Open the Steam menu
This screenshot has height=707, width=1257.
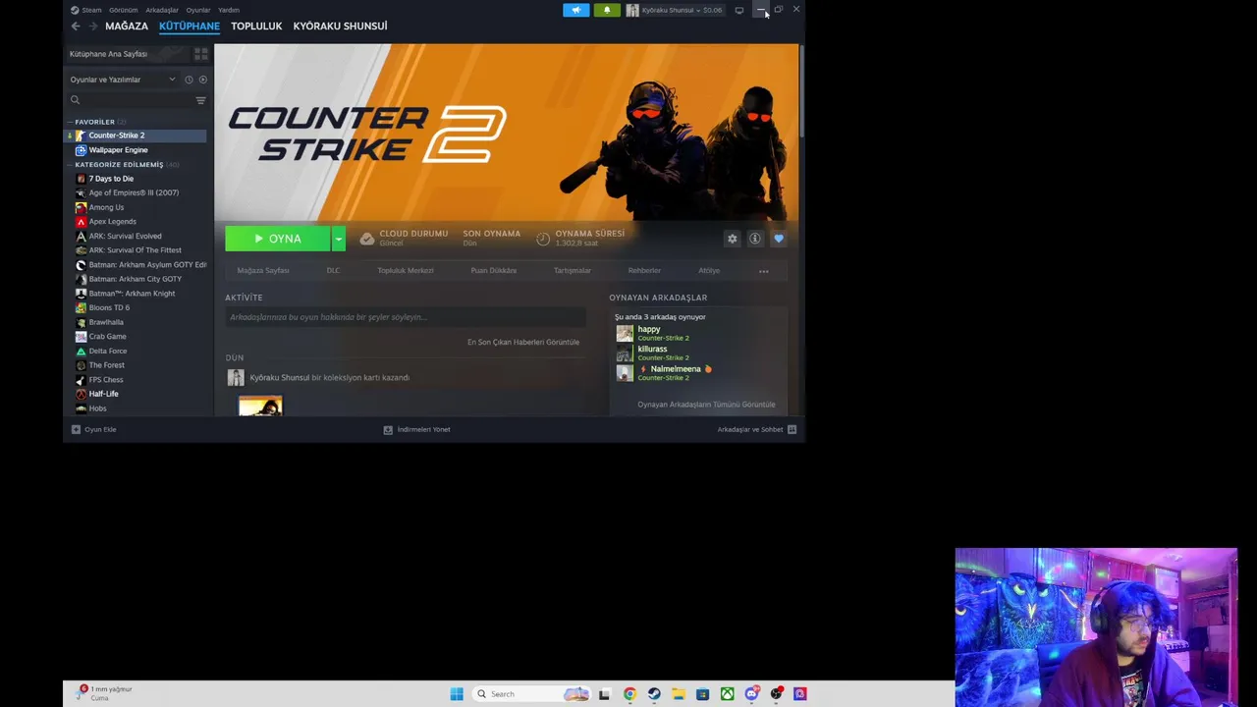tap(85, 10)
